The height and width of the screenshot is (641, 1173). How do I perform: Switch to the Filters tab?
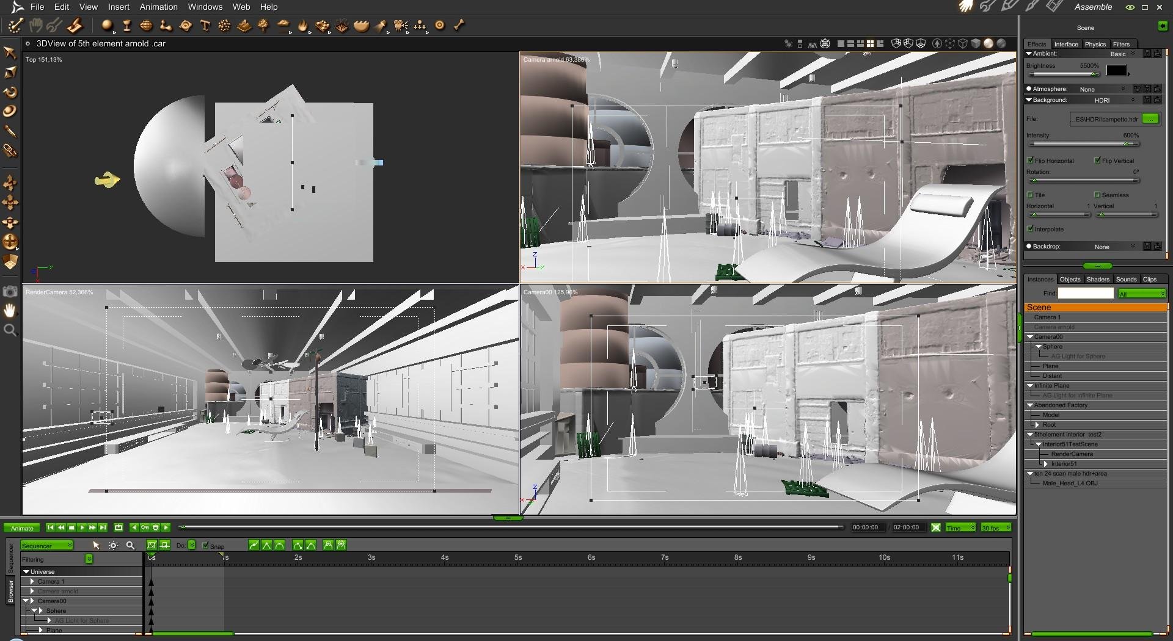[x=1121, y=44]
